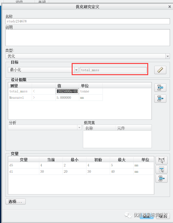Expand the 最小化 goal dropdown
This screenshot has width=173, height=223.
click(x=76, y=70)
